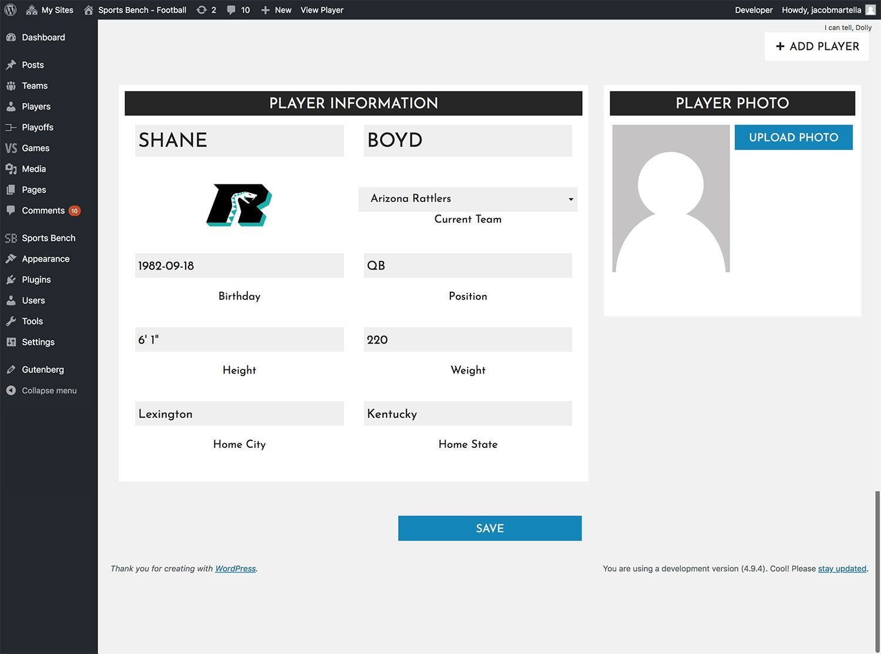Click the Collapse menu arrow icon
Image resolution: width=881 pixels, height=654 pixels.
click(11, 390)
